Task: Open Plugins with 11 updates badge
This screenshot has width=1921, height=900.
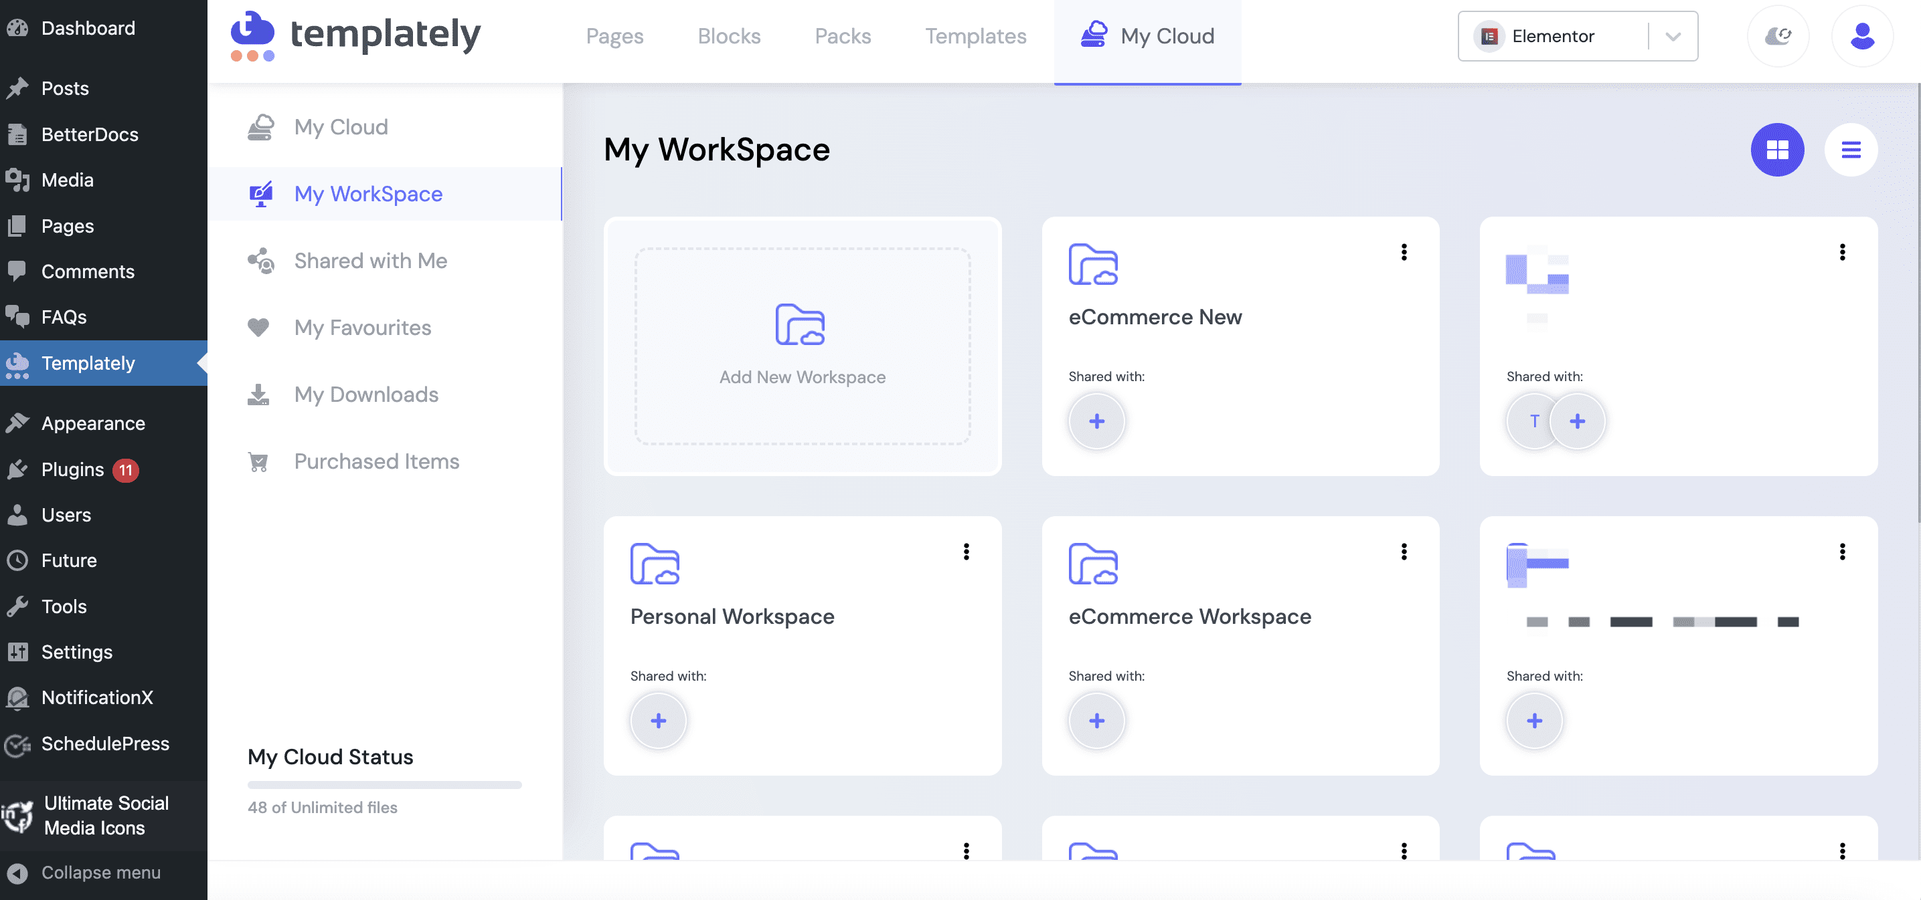Action: coord(104,469)
